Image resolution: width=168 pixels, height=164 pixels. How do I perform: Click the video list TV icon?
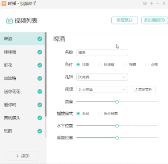click(x=9, y=21)
